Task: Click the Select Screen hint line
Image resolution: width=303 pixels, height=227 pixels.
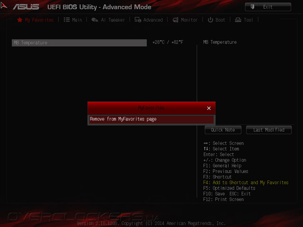Action: point(223,143)
